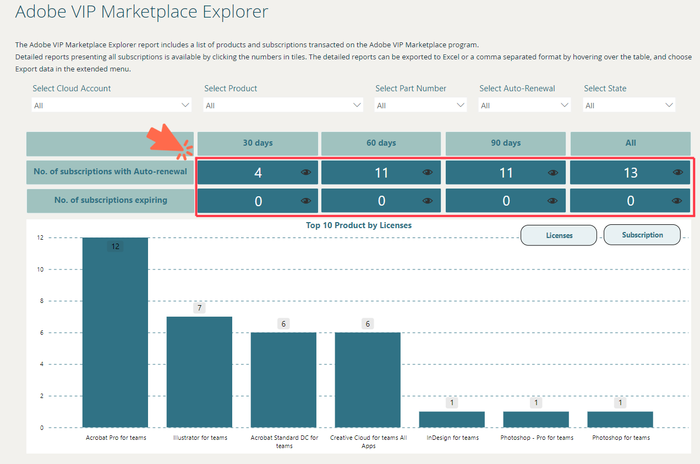
Task: Click the Photoshop for teams axis label
Action: (621, 438)
